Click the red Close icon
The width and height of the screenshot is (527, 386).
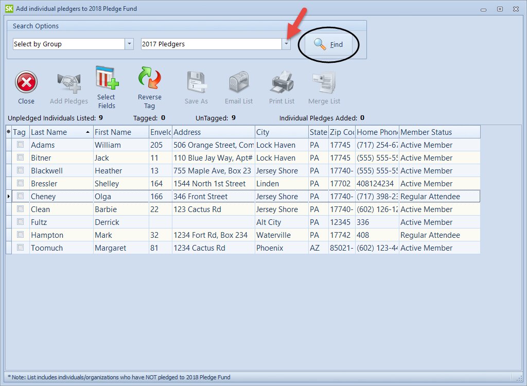click(26, 82)
